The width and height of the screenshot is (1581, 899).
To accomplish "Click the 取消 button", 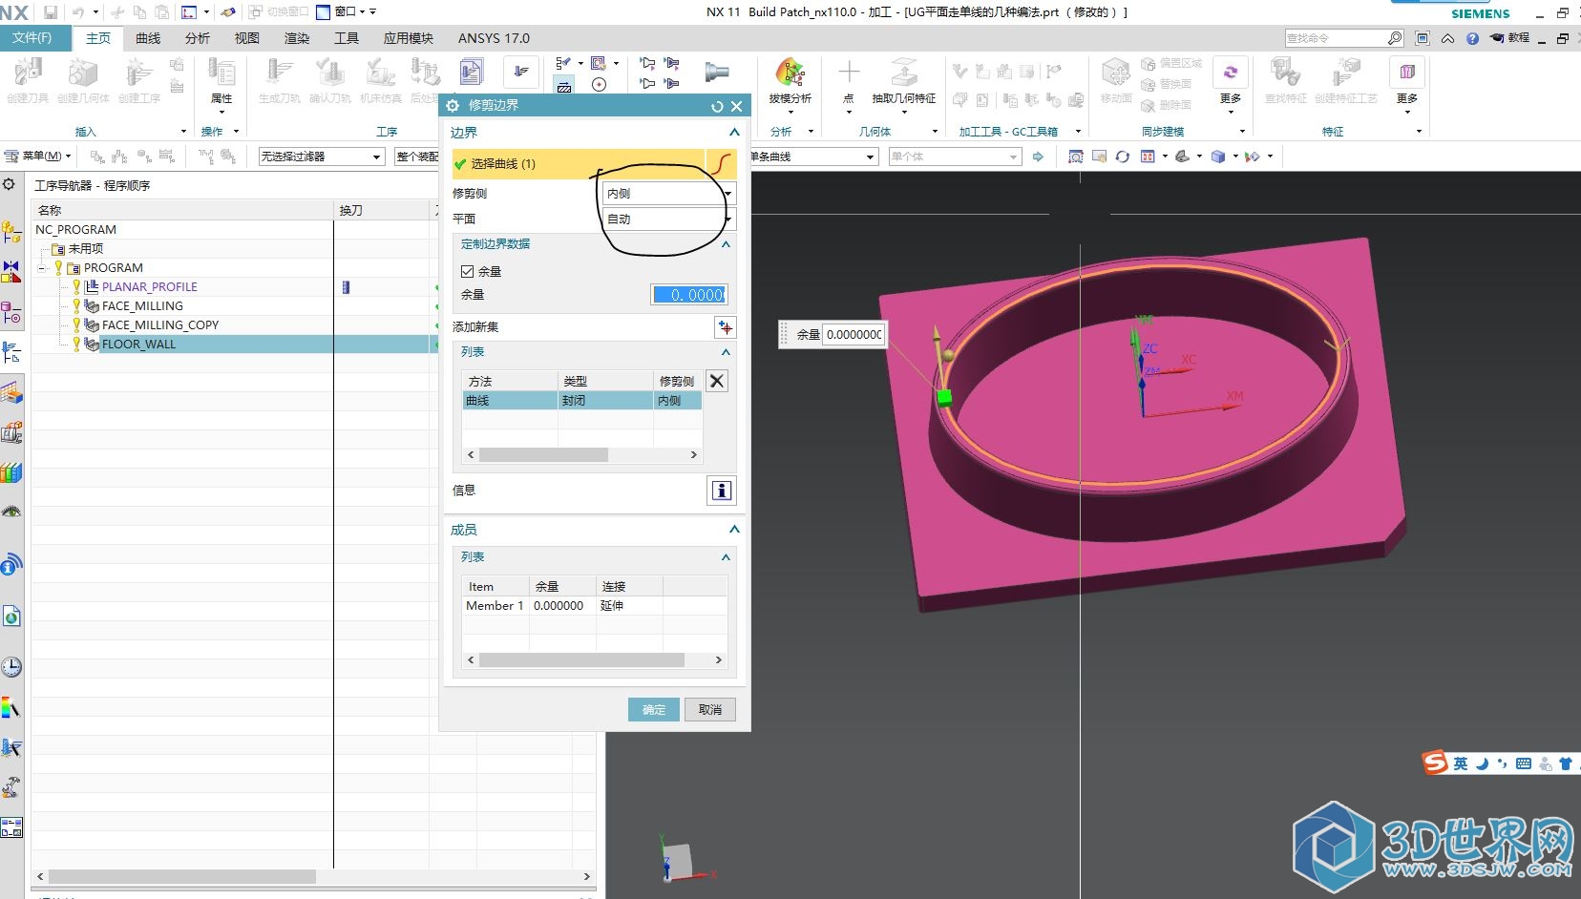I will [x=710, y=710].
